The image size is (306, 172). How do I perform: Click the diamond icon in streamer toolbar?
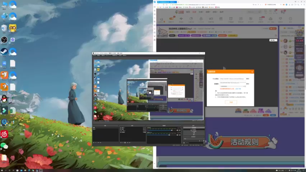[280, 19]
